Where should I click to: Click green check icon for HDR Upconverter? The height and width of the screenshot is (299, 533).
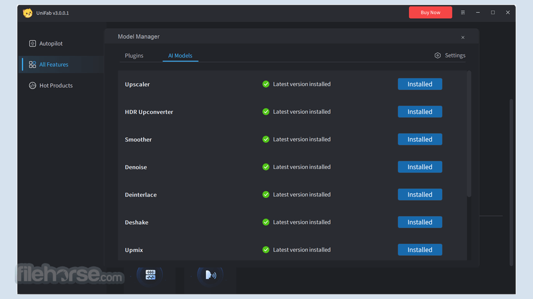pos(266,112)
